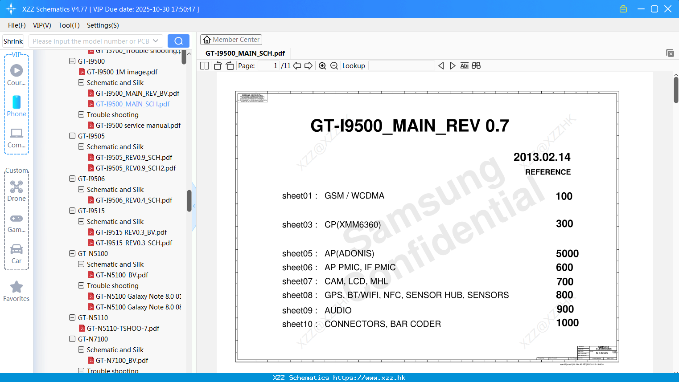Open the Settings(S) menu
Viewport: 679px width, 382px height.
(103, 25)
